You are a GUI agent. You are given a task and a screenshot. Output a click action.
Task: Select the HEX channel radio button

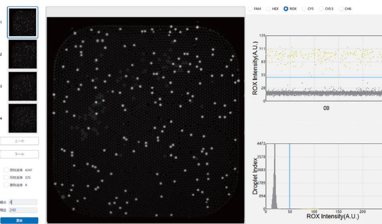[x=268, y=9]
